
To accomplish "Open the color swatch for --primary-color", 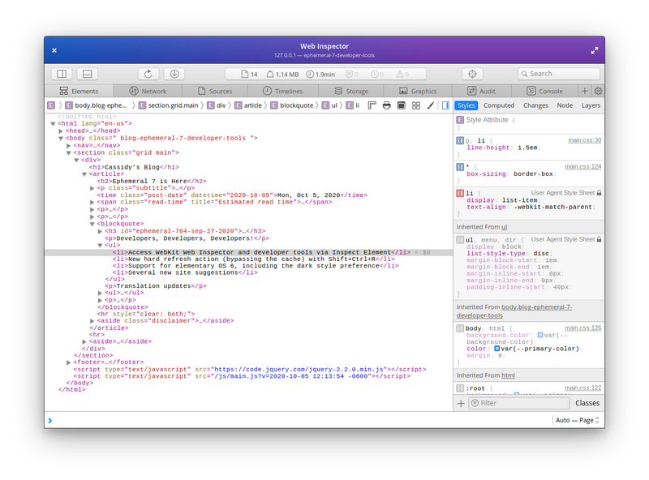I will (x=496, y=349).
